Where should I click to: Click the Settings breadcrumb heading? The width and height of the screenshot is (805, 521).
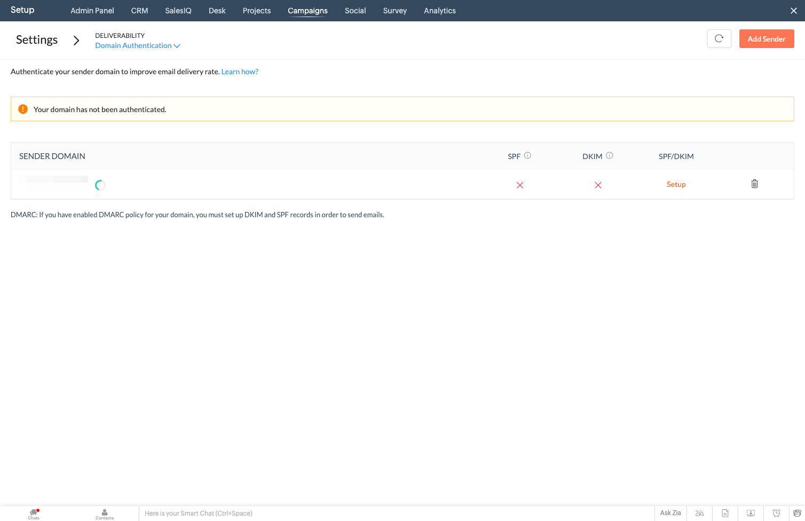pos(37,40)
